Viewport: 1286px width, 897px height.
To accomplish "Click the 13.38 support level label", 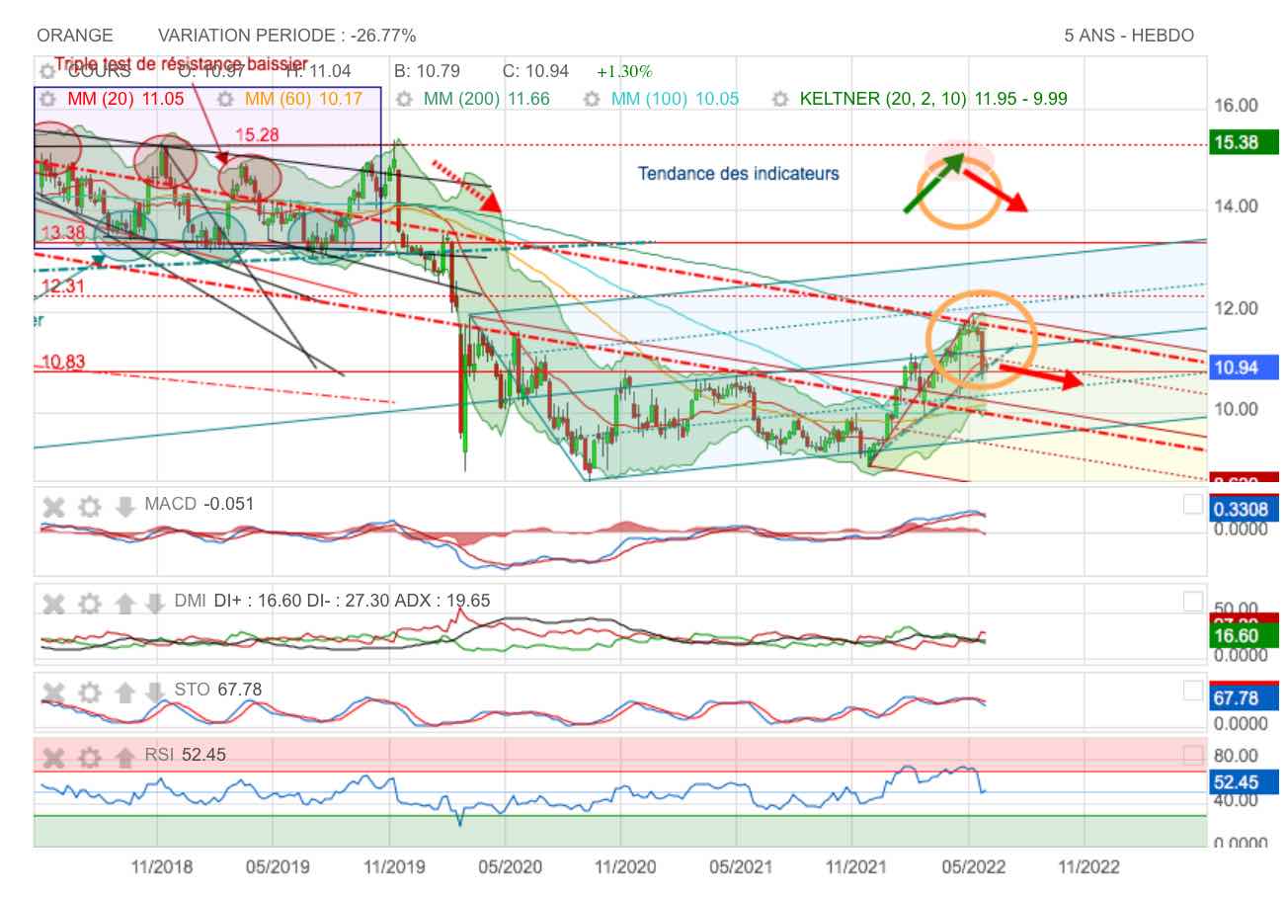I will pyautogui.click(x=63, y=232).
